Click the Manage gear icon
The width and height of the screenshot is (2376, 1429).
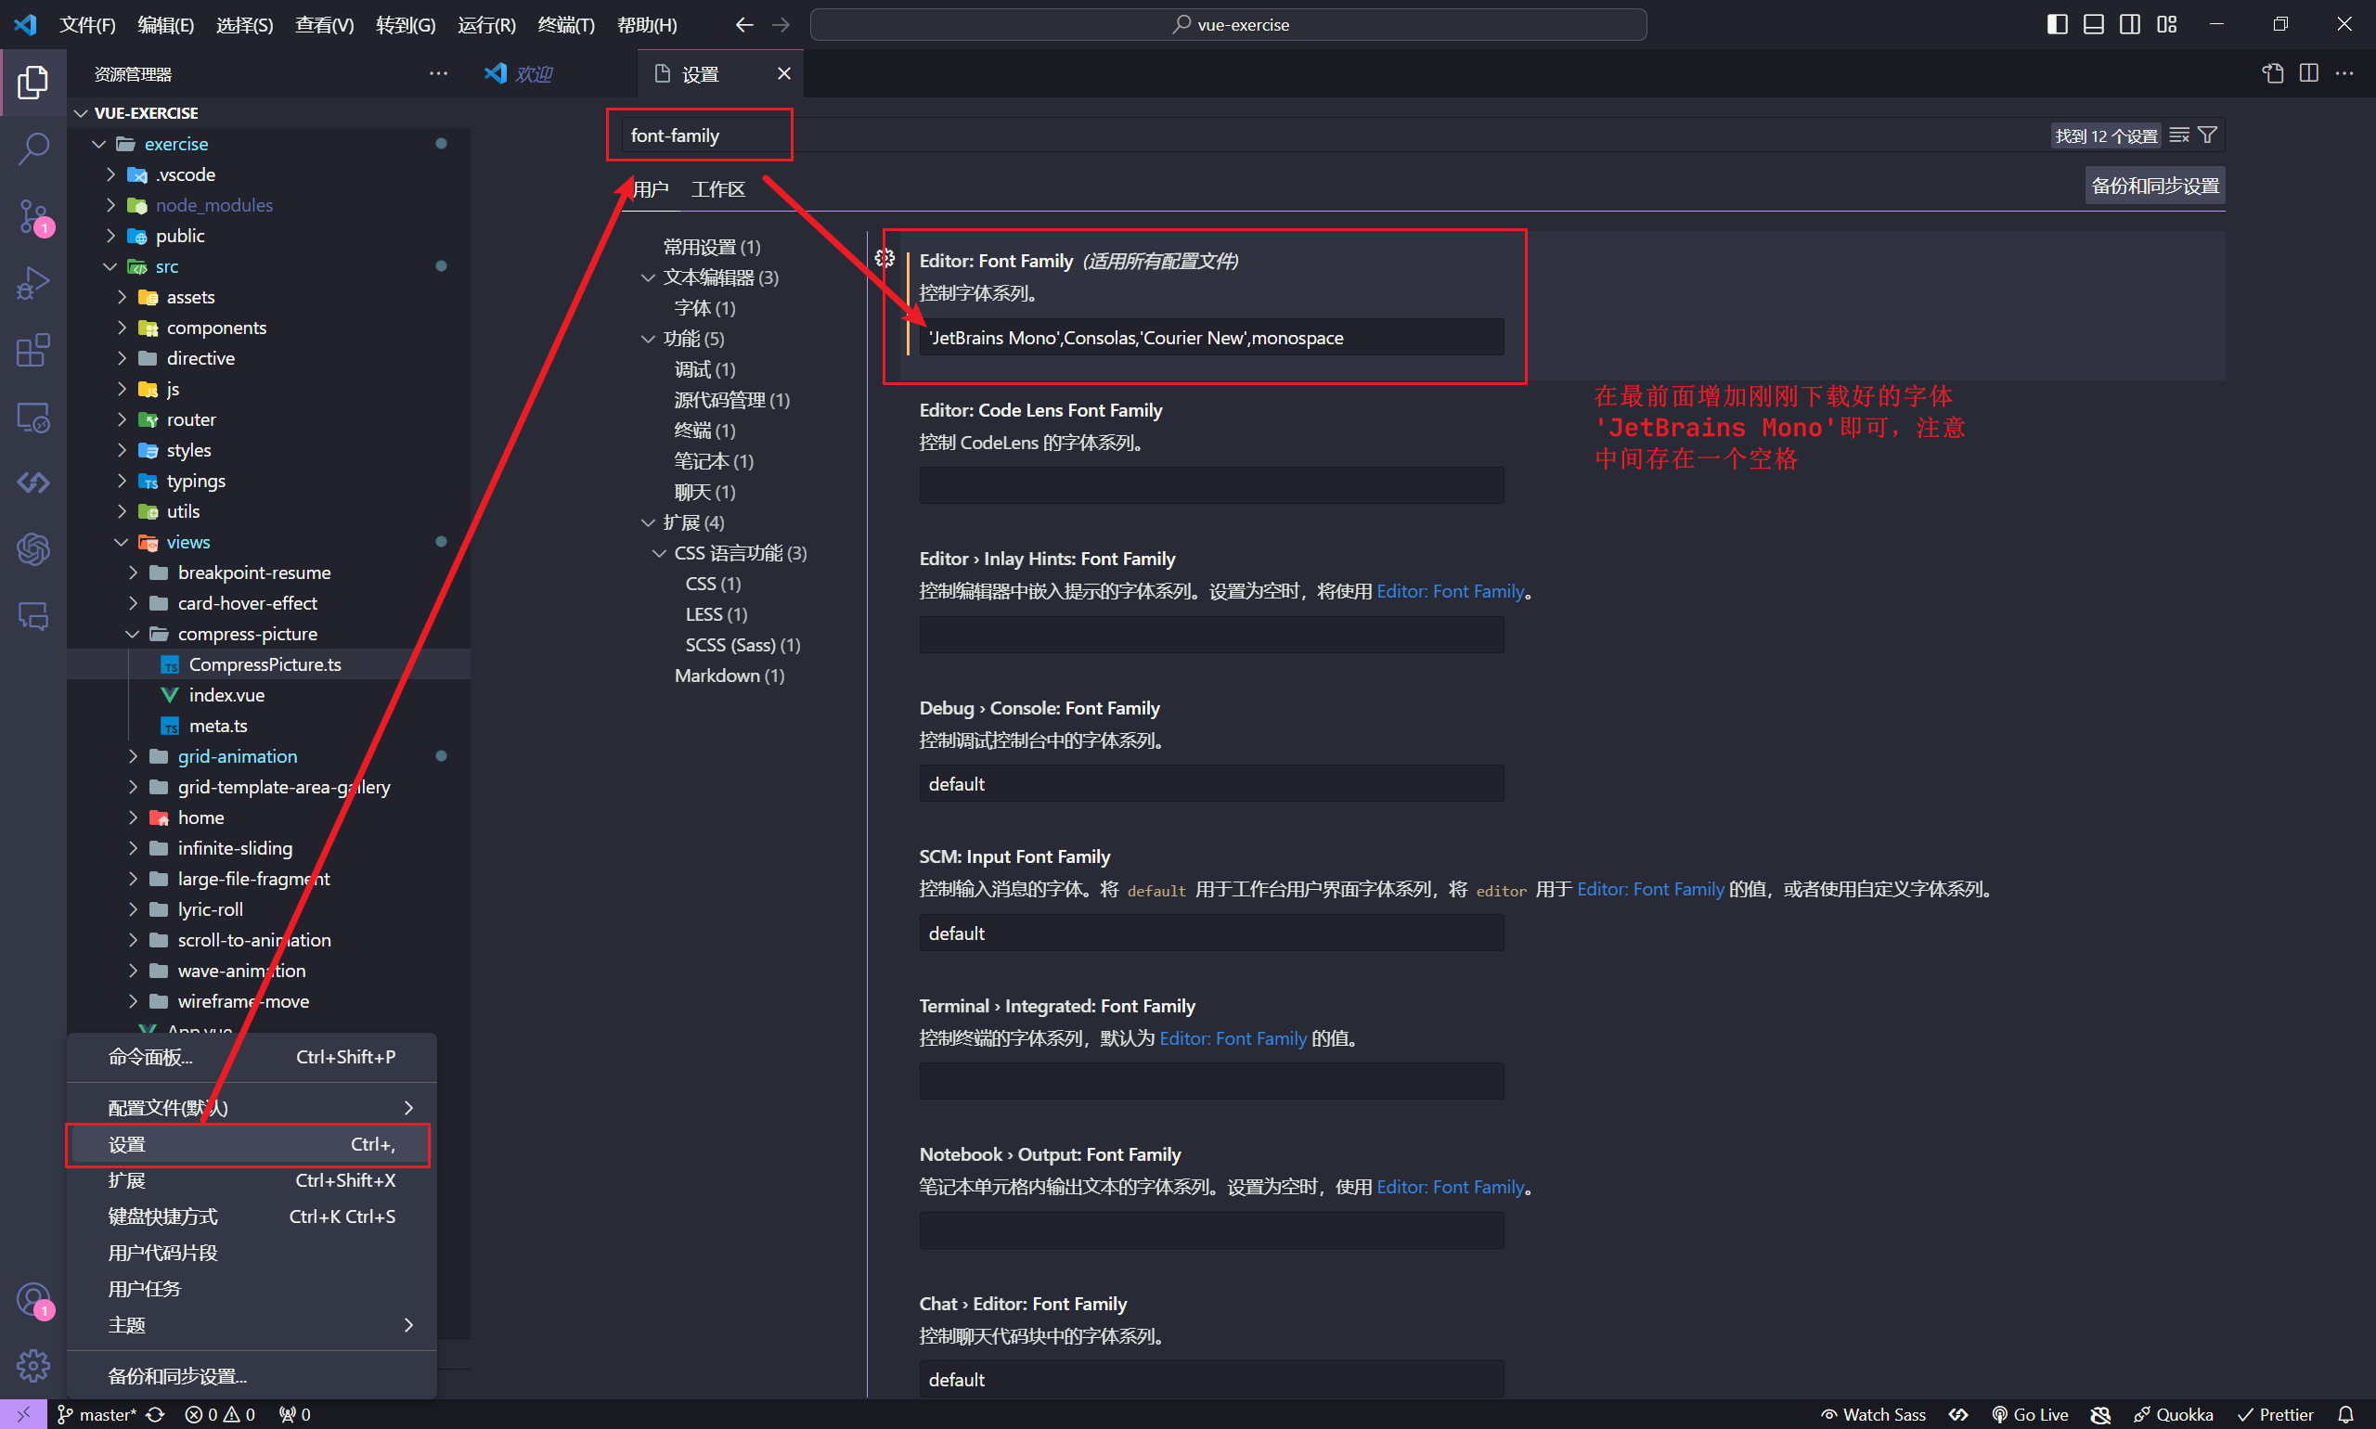point(32,1366)
